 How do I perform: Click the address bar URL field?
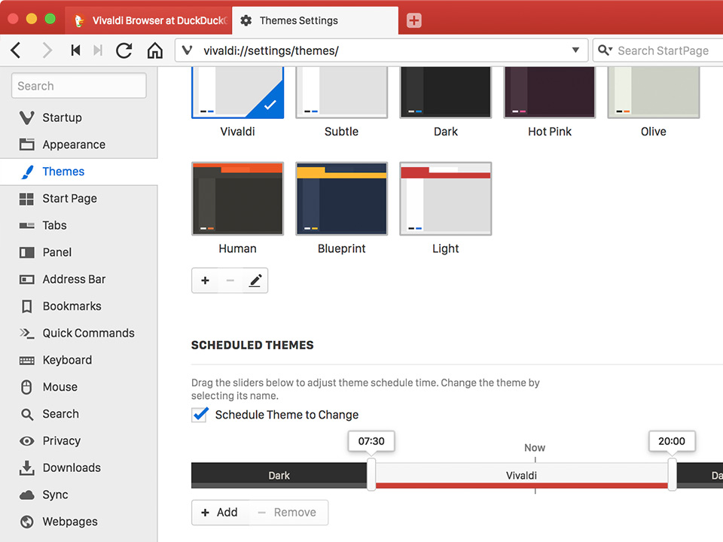[x=381, y=50]
